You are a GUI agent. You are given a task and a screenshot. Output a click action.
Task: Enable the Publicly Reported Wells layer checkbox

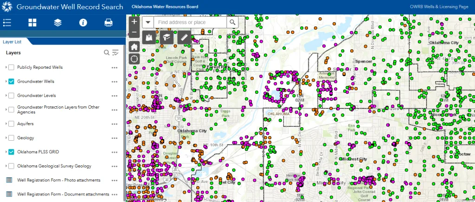(12, 67)
